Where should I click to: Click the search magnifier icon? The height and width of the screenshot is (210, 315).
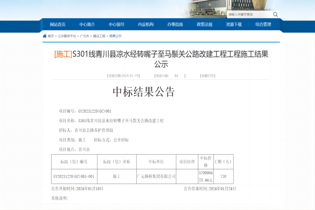coord(276,15)
